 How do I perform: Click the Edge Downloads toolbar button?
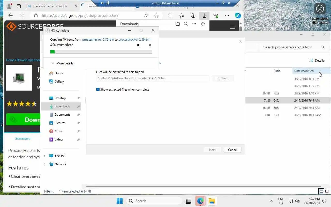[x=204, y=16]
